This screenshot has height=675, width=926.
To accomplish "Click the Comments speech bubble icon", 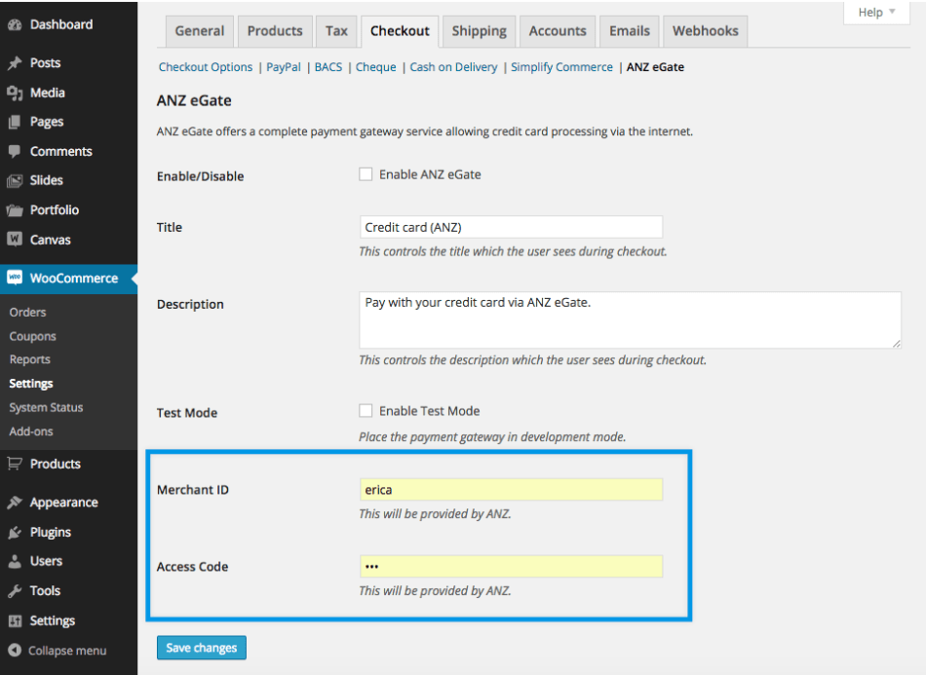I will tap(15, 152).
